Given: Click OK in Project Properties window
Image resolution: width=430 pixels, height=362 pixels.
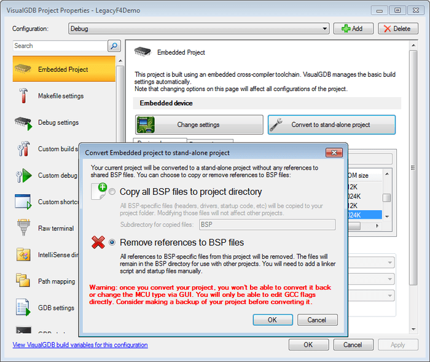Looking at the screenshot, I should tap(308, 345).
